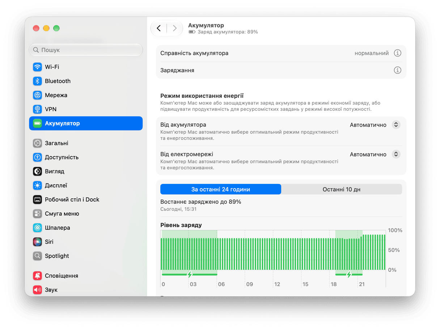Click the Смуга меню icon
440x329 pixels.
pyautogui.click(x=37, y=214)
